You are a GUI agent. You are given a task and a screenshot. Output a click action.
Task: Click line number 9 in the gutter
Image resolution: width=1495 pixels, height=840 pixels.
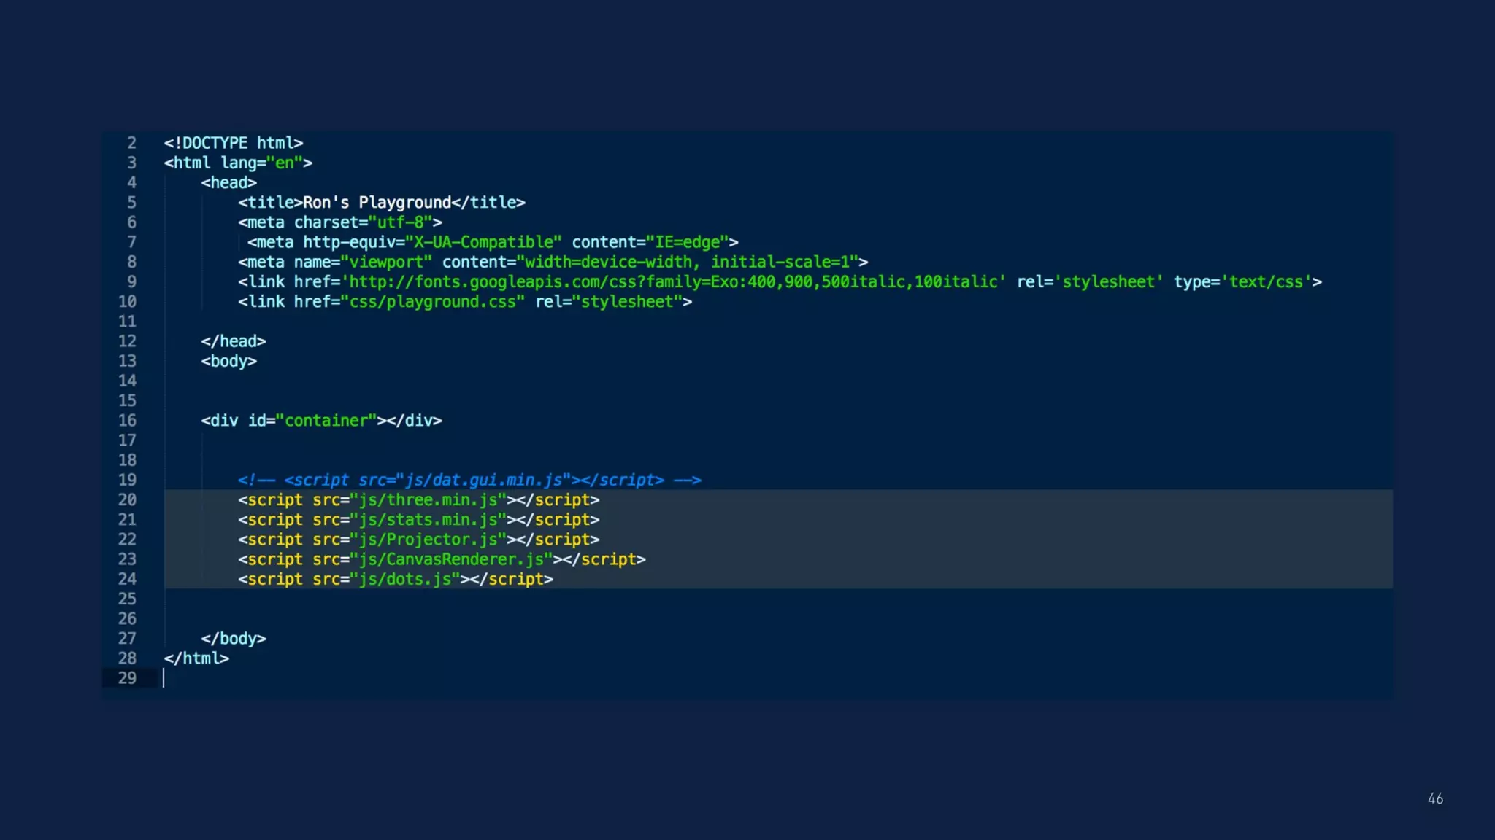click(131, 282)
